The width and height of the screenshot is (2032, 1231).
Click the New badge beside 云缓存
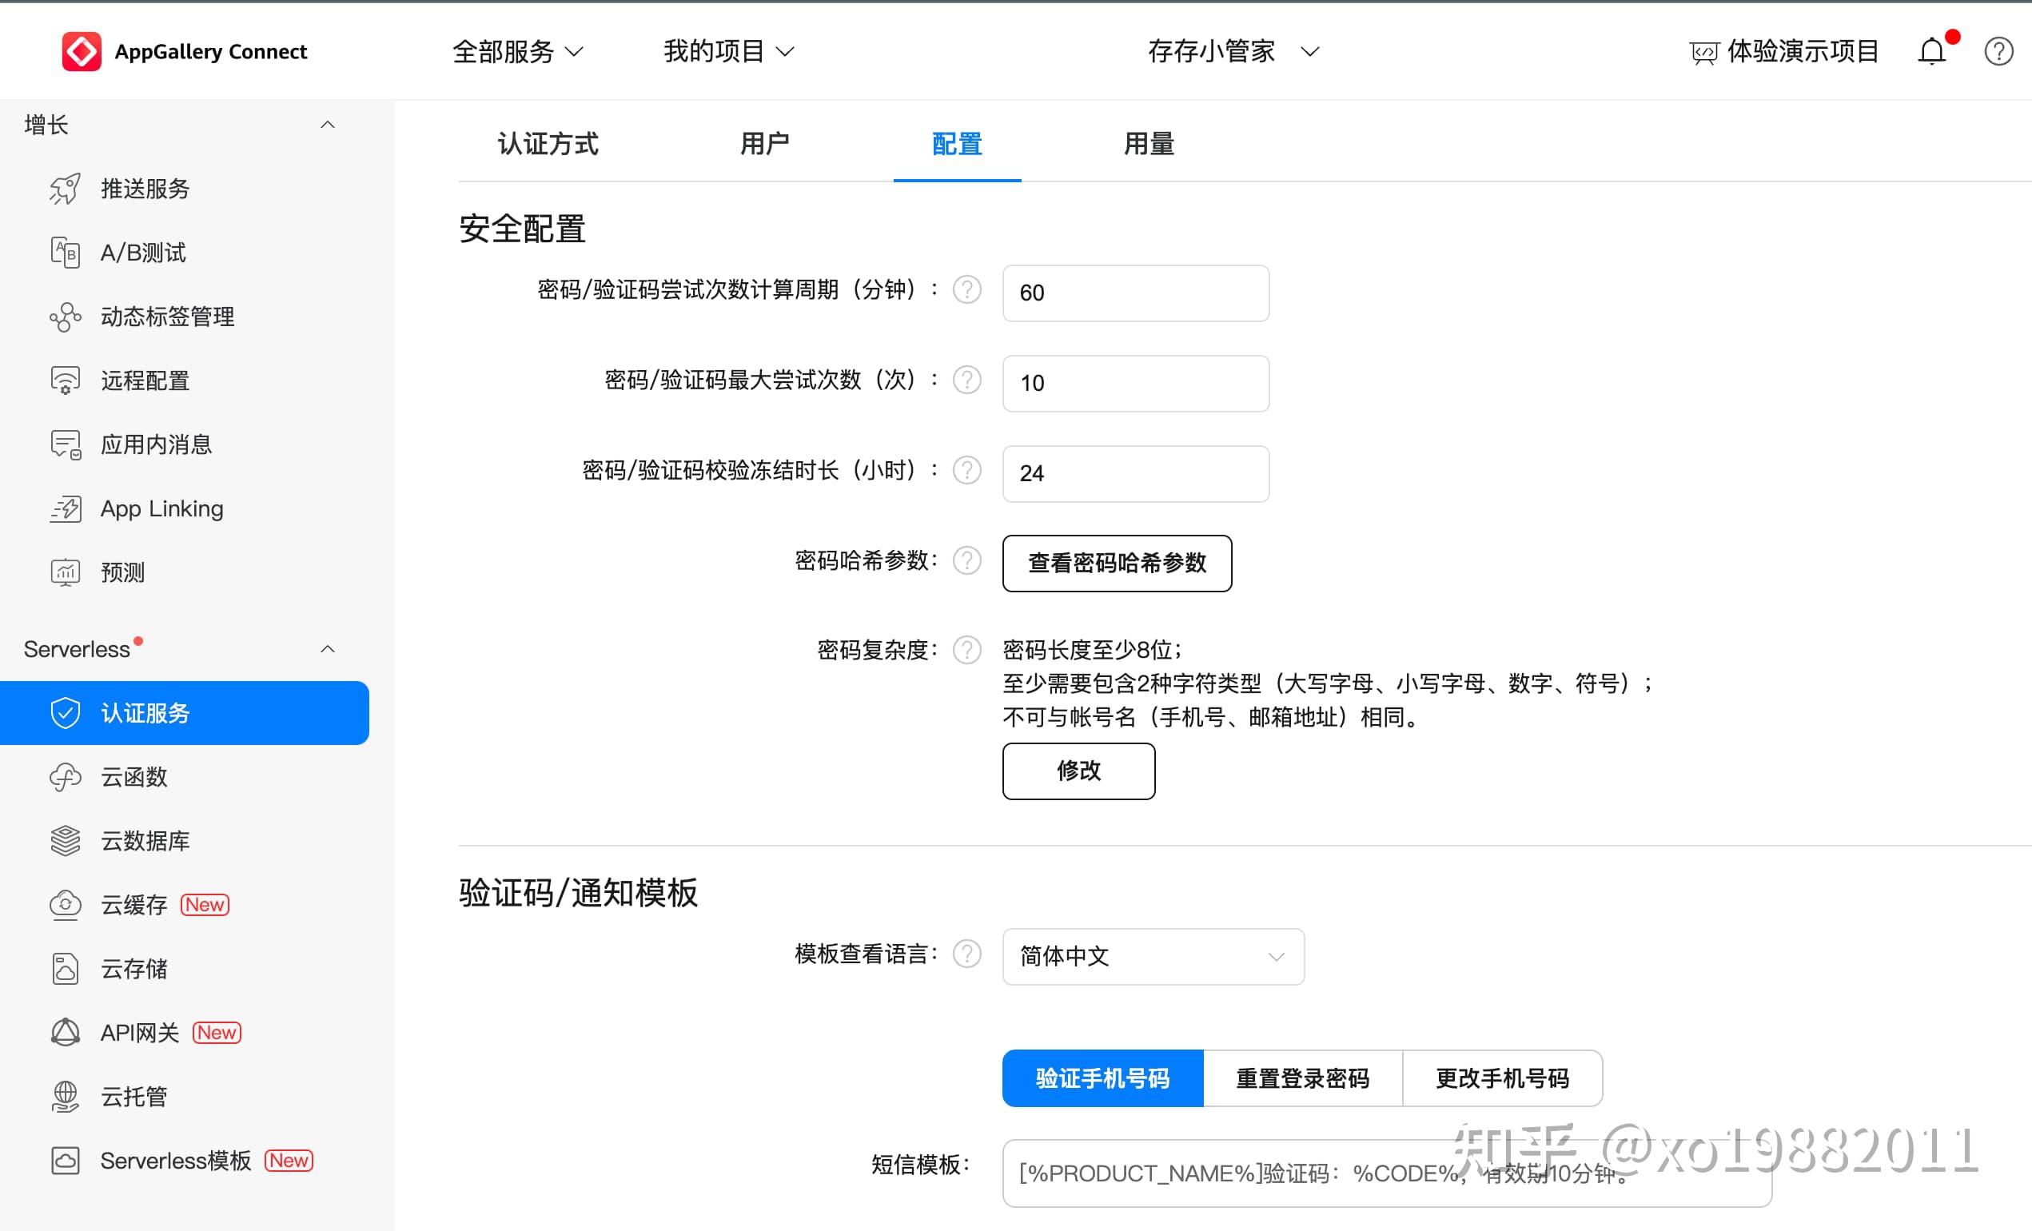coord(205,905)
